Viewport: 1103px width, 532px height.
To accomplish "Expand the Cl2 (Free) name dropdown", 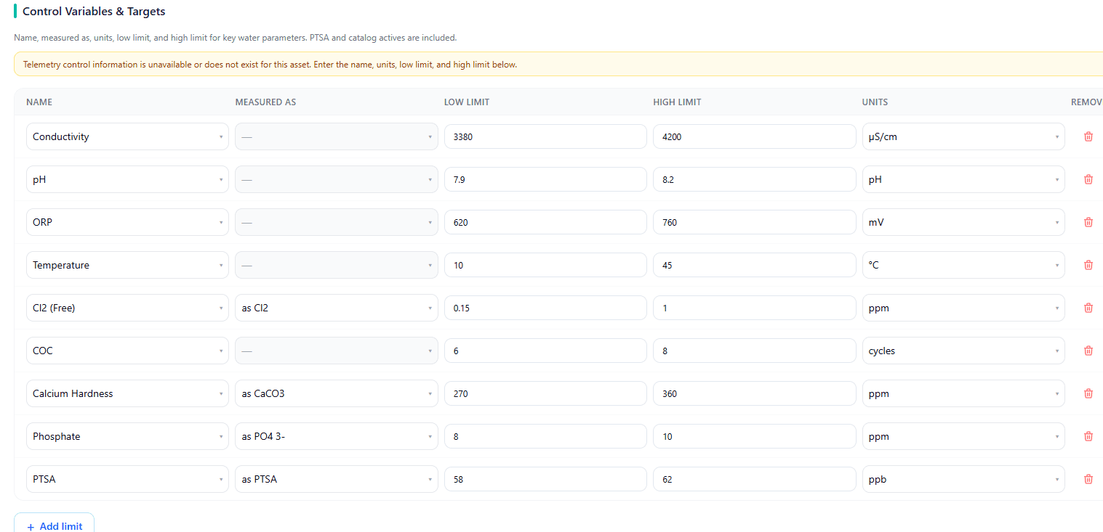I will (127, 308).
